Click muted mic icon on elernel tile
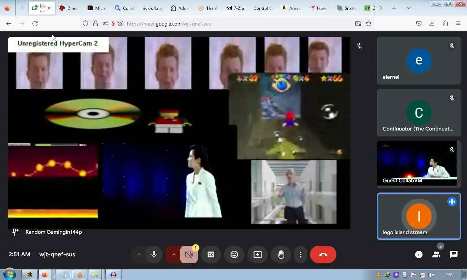Image resolution: width=467 pixels, height=280 pixels. tap(452, 46)
